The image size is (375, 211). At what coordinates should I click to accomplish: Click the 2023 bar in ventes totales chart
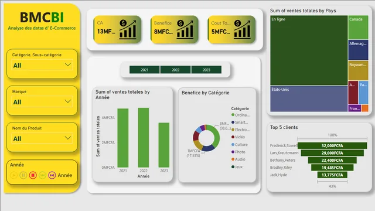pyautogui.click(x=164, y=145)
